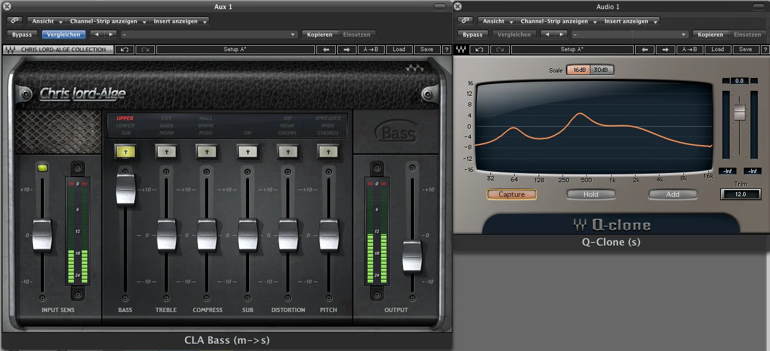This screenshot has height=351, width=770.
Task: Load a preset in CLA Bass
Action: coord(399,49)
